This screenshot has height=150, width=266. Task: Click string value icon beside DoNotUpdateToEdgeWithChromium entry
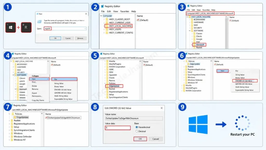(x=46, y=118)
